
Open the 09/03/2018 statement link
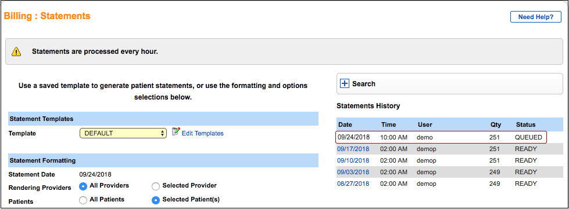353,172
